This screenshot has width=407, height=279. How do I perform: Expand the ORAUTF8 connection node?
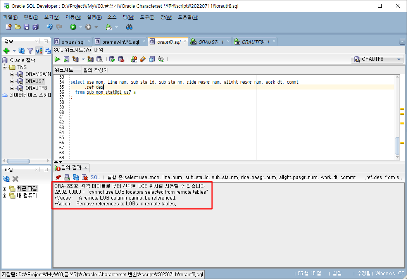(12, 88)
